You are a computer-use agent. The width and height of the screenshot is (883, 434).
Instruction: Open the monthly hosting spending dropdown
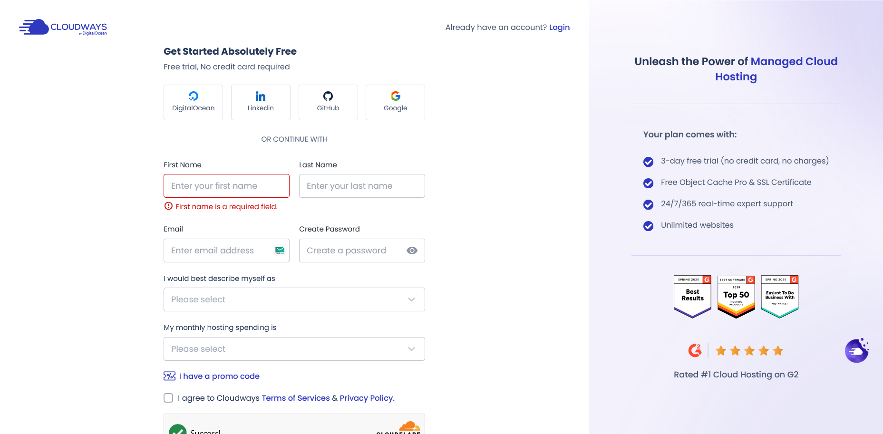294,349
